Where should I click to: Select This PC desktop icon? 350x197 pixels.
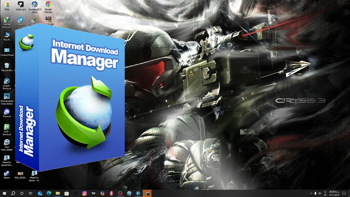7,37
